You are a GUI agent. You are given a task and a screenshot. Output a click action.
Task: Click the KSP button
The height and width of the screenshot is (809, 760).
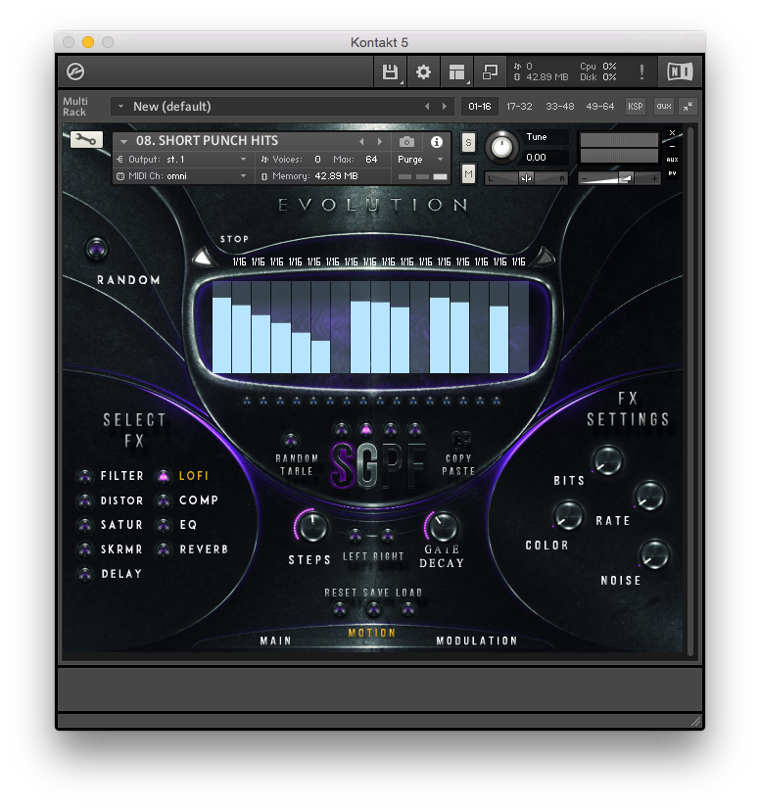636,106
